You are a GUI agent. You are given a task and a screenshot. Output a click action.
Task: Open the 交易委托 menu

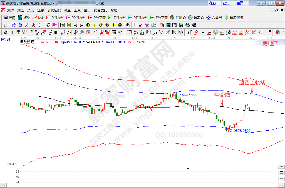100,10
